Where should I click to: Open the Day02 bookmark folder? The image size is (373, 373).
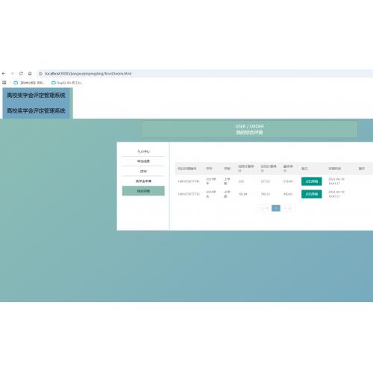(x=67, y=83)
